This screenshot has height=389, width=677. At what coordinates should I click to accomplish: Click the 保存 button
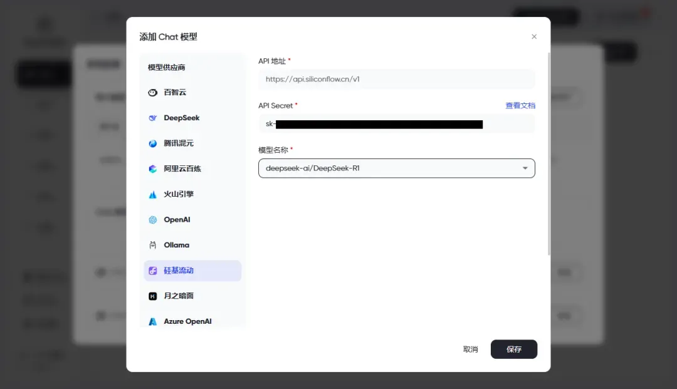(514, 350)
